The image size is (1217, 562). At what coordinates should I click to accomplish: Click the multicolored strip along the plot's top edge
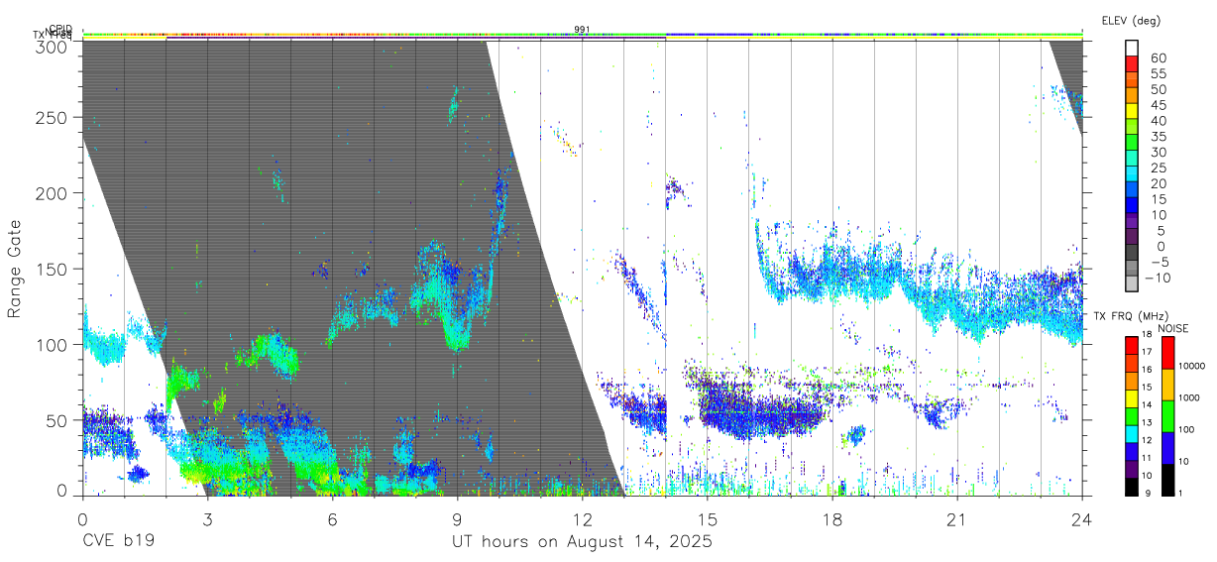(x=582, y=36)
